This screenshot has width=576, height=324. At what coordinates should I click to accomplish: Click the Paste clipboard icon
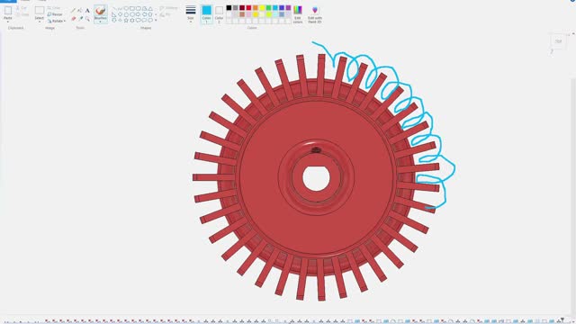click(8, 10)
